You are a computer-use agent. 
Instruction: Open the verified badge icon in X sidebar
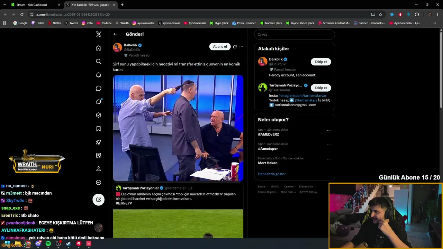pyautogui.click(x=99, y=115)
